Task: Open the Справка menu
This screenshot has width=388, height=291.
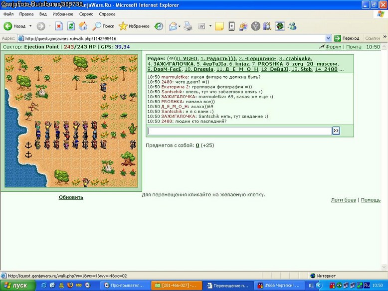Action: pos(107,14)
